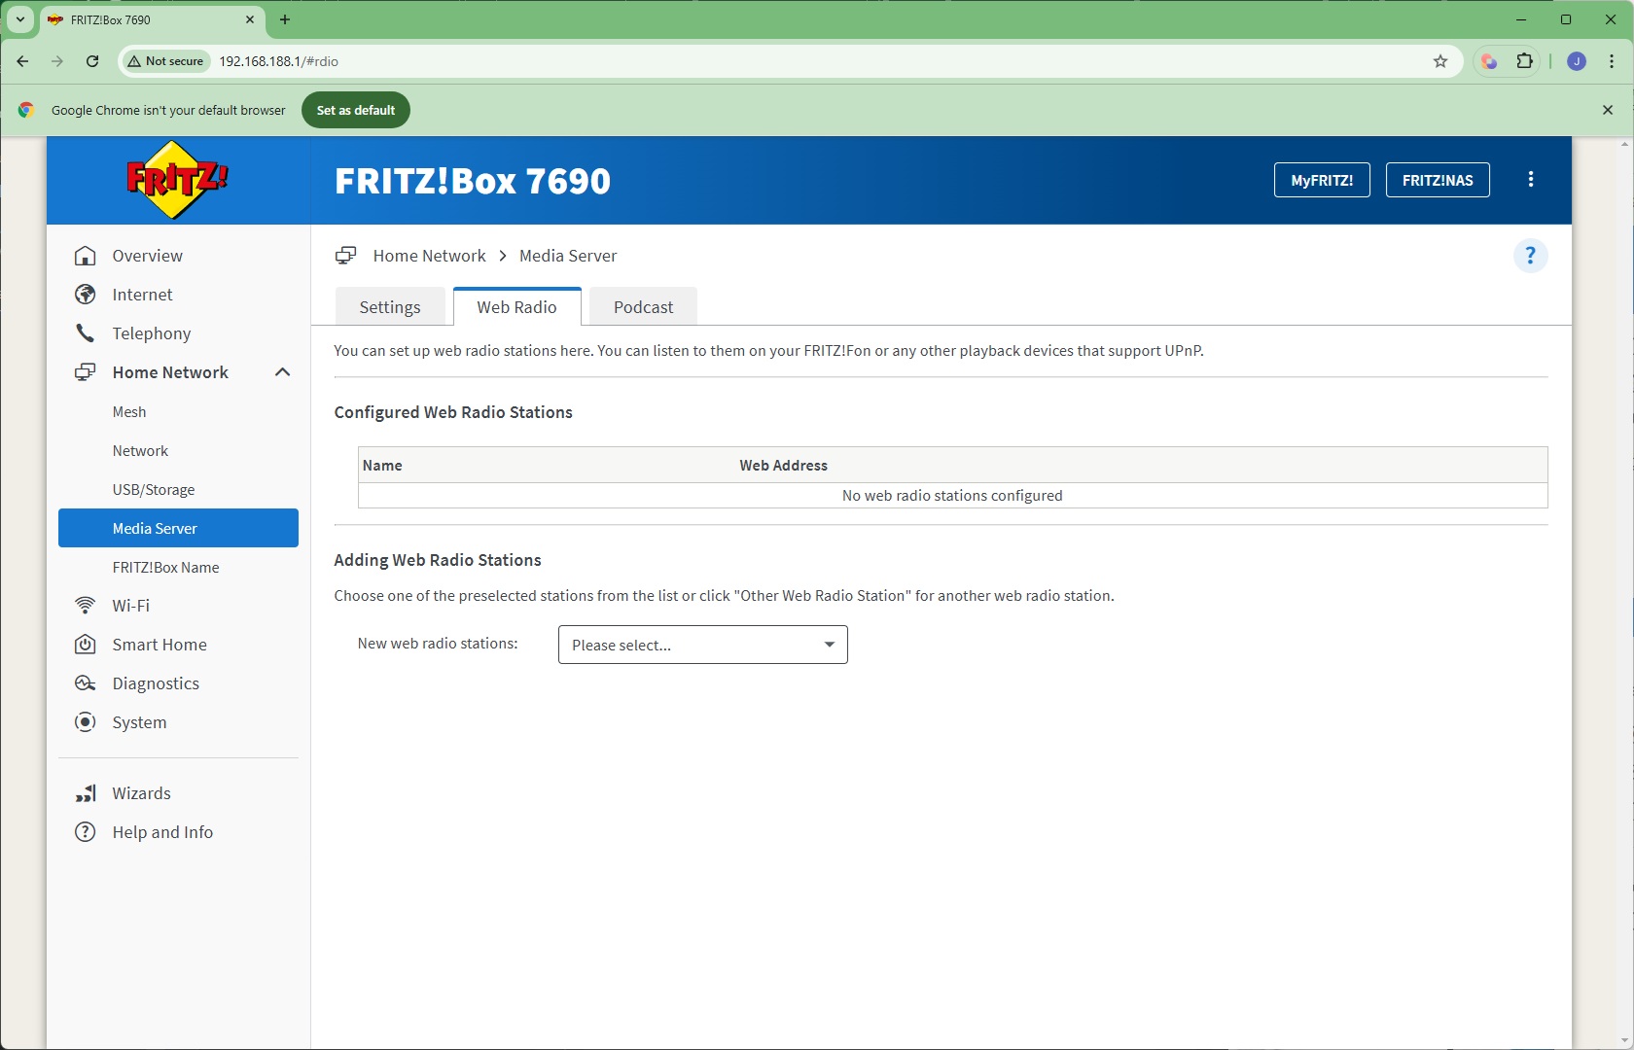Select the Web Radio tab
This screenshot has height=1050, width=1634.
[517, 306]
